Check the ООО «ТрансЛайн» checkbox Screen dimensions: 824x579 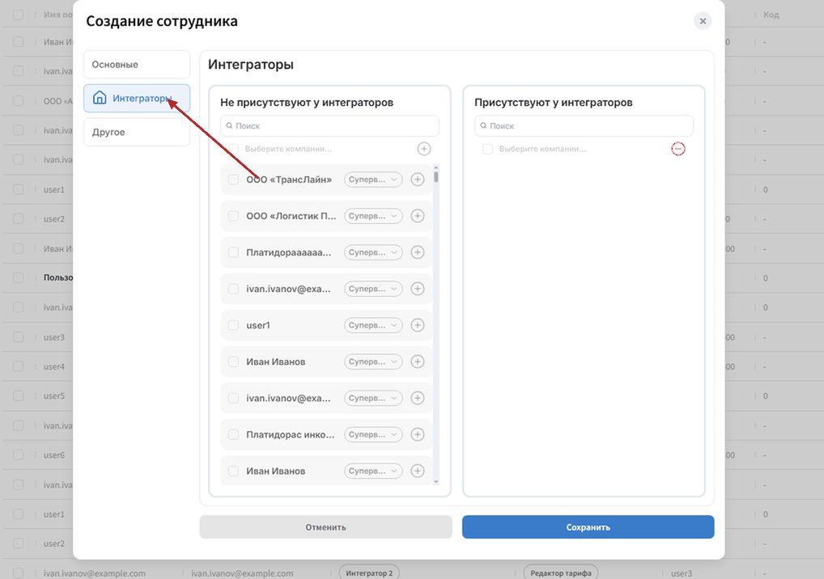pyautogui.click(x=233, y=180)
